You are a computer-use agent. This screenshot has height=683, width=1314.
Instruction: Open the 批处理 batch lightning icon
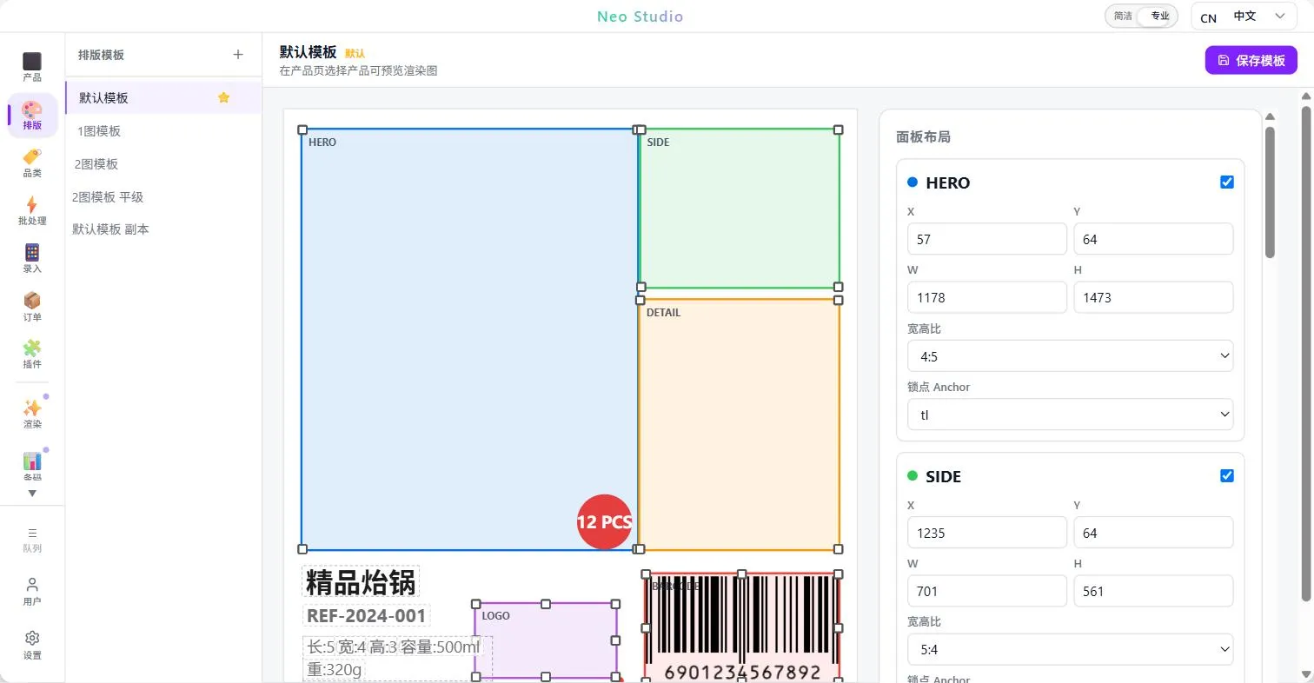tap(32, 210)
